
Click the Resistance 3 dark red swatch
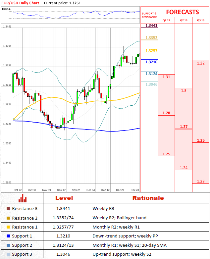pos(8,208)
